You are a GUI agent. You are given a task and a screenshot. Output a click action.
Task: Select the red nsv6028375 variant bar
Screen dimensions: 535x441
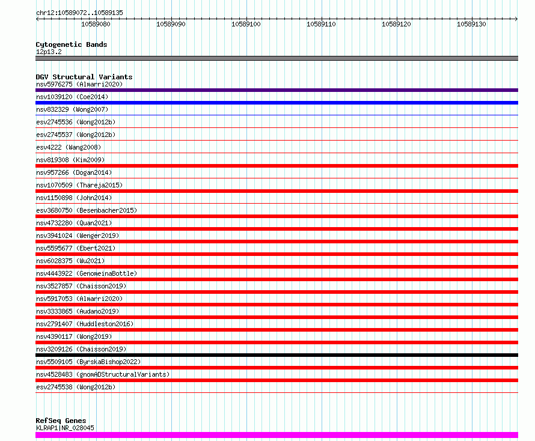click(x=277, y=267)
